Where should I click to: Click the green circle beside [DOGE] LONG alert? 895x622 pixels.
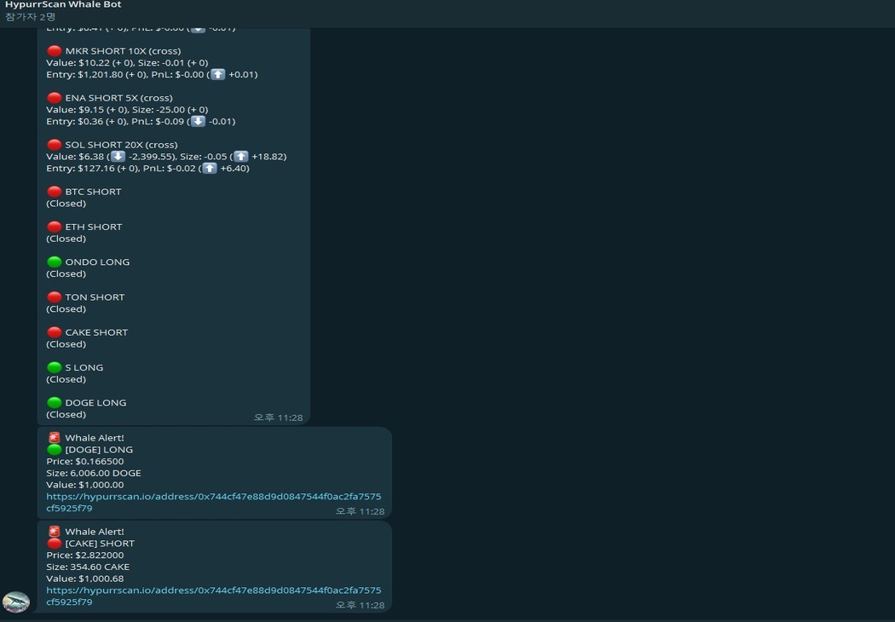click(x=55, y=450)
